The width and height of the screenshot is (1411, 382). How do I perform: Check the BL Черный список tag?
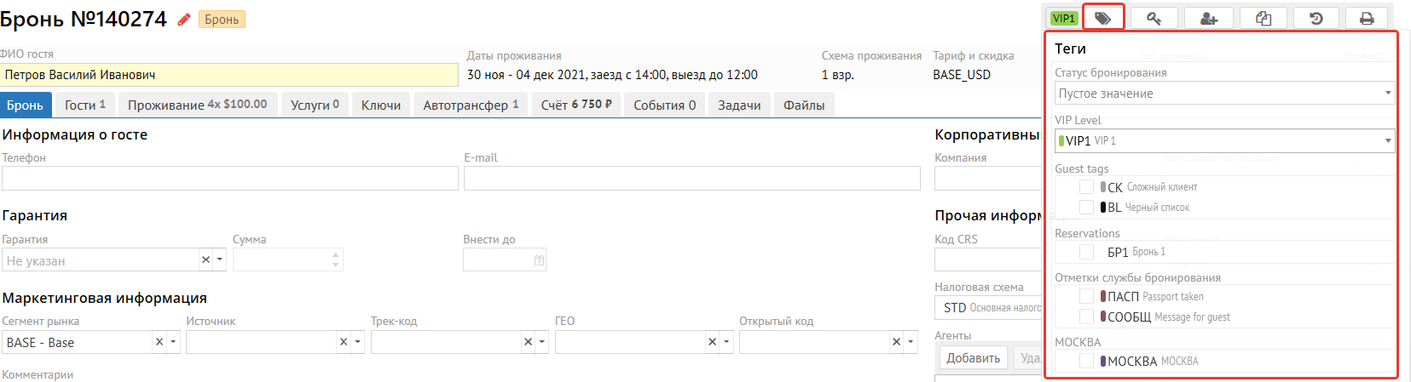click(x=1086, y=207)
